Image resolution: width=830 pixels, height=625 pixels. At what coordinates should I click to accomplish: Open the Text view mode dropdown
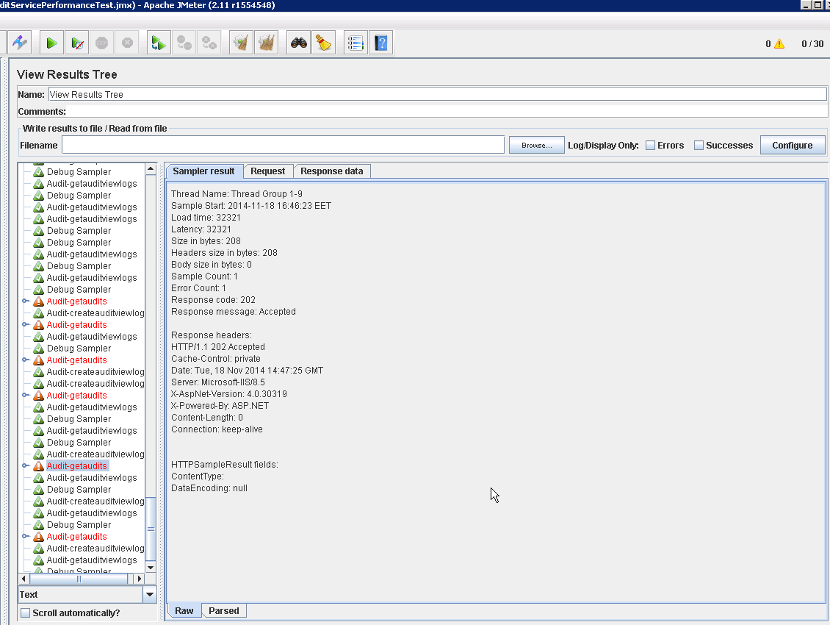coord(150,594)
